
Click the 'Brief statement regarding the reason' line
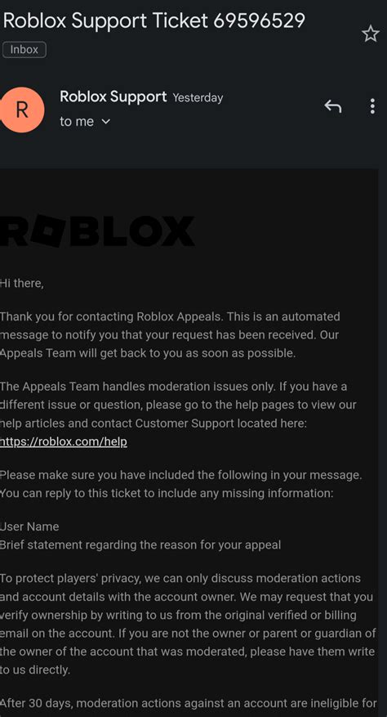tap(140, 545)
